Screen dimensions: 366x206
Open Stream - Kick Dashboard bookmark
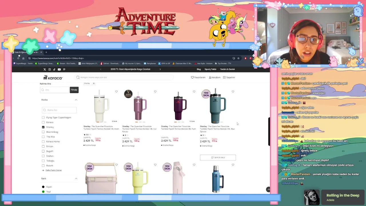point(66,64)
